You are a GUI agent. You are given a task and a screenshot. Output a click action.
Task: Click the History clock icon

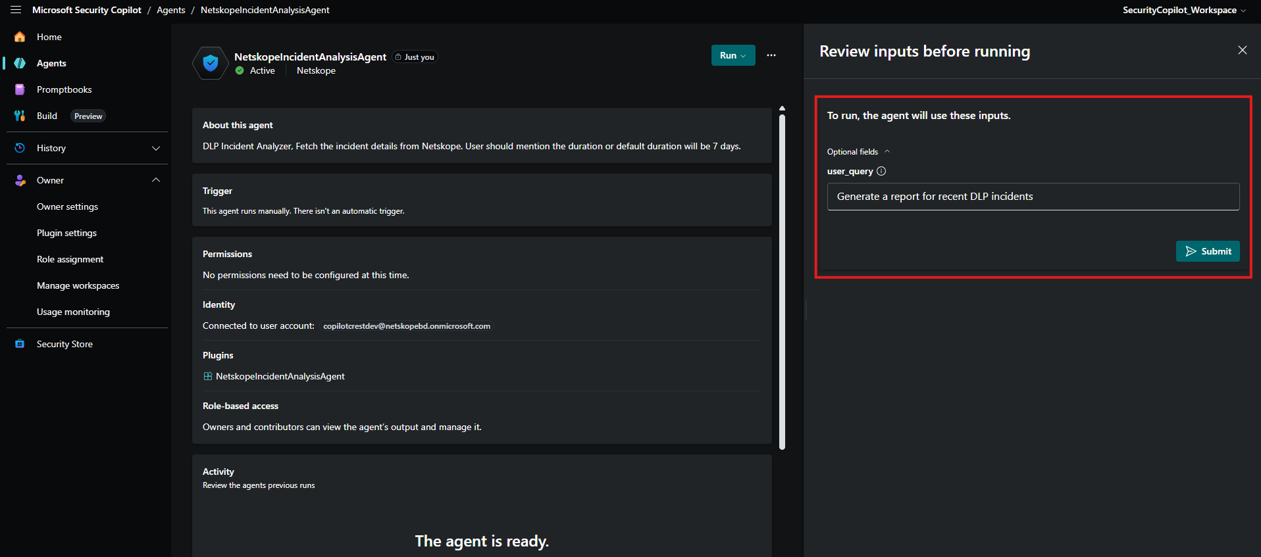click(x=20, y=148)
